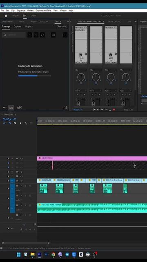Open the Audio Track Mixer panel menu icon
Image resolution: width=147 pixels, height=262 pixels.
point(103,22)
